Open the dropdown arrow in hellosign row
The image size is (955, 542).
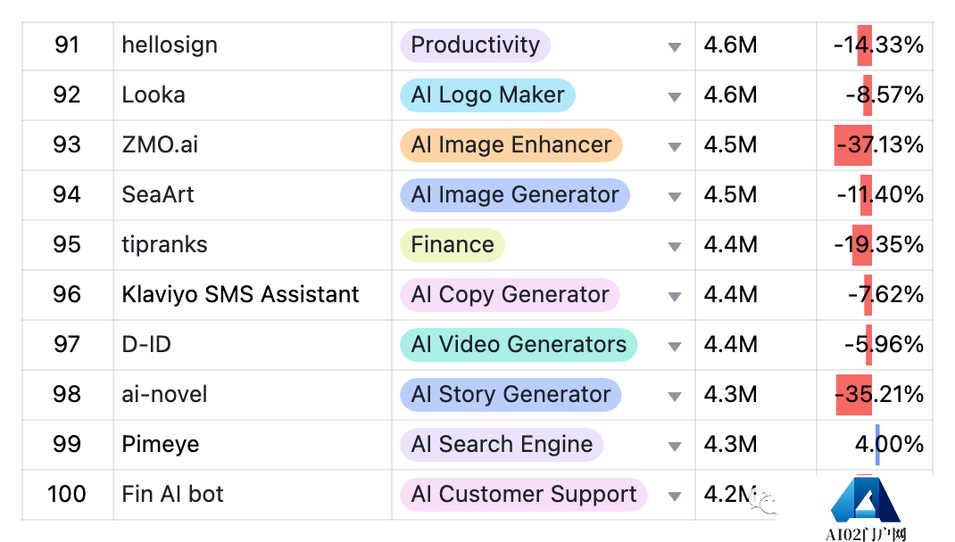tap(675, 46)
